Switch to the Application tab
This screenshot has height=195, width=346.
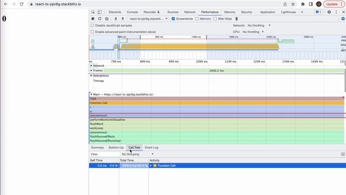pos(268,12)
